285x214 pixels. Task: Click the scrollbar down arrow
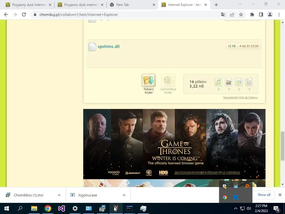(x=282, y=184)
